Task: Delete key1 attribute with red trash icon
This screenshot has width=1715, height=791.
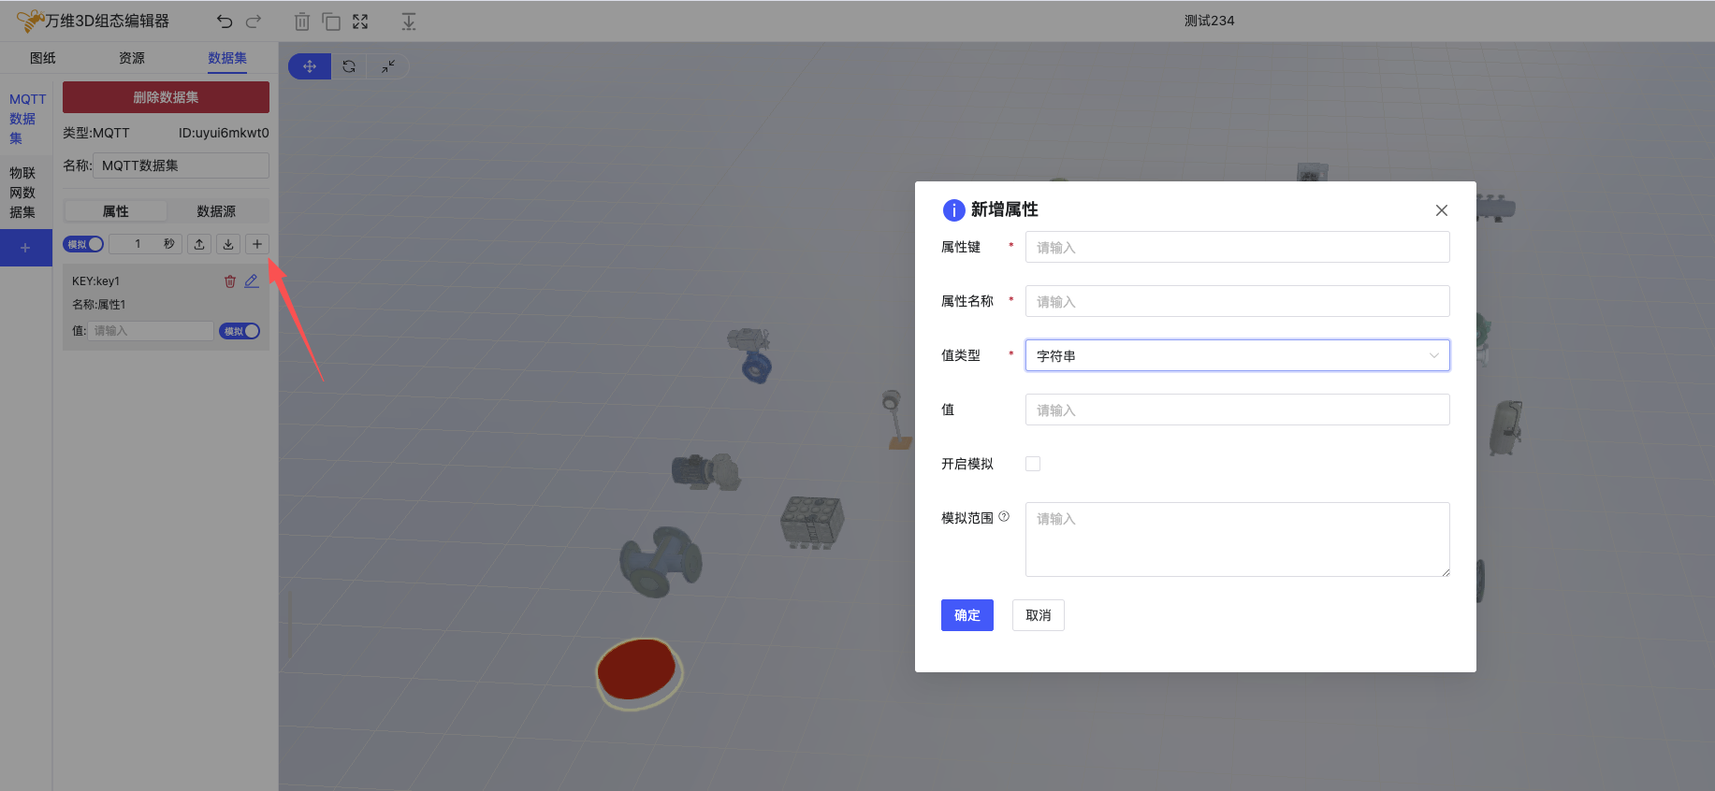Action: 230,281
